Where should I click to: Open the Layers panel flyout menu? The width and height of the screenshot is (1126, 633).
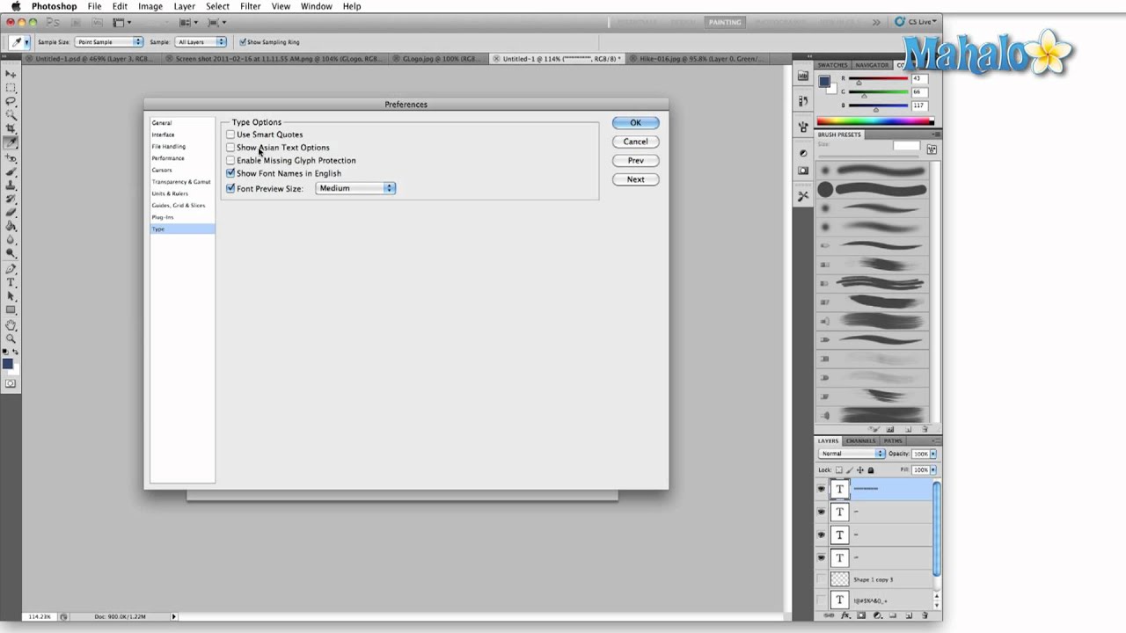[936, 440]
